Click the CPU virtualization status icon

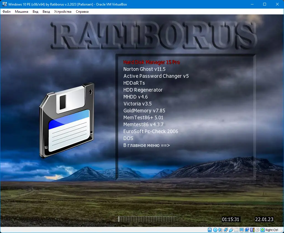pos(252,230)
